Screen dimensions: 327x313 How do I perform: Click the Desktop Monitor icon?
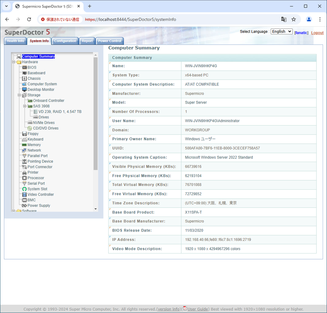click(x=25, y=89)
